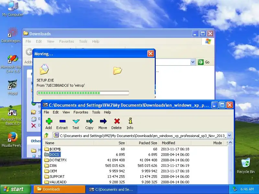Open Edit menu in 7-Zip
Image resolution: width=259 pixels, height=194 pixels.
tap(56, 112)
